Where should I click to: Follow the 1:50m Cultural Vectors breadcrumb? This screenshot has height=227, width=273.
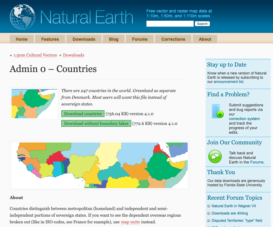[x=35, y=55]
